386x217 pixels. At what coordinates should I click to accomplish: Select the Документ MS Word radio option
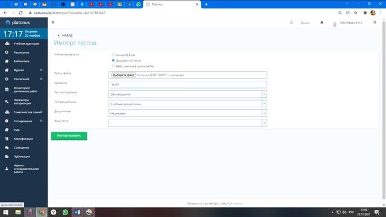[x=113, y=60]
